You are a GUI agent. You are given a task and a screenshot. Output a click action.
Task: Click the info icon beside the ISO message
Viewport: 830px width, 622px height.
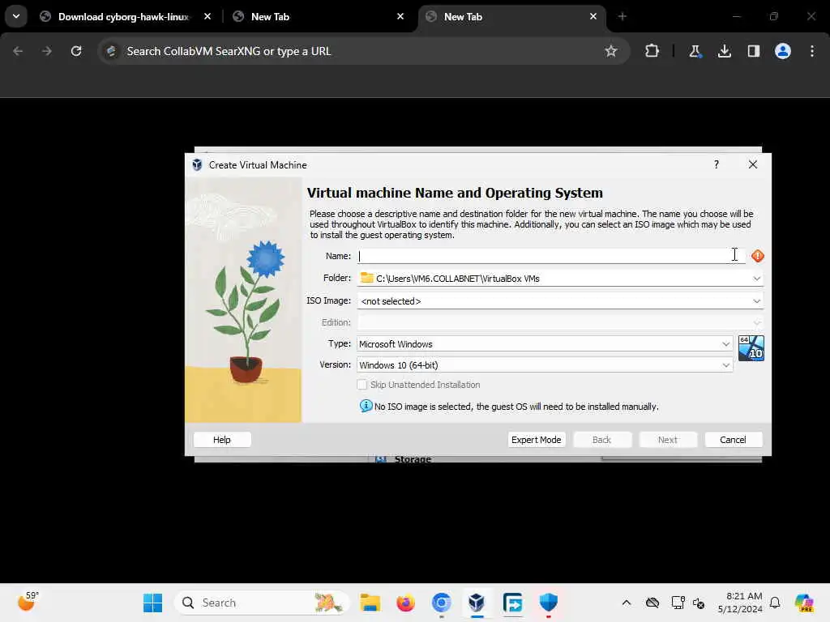tap(366, 406)
